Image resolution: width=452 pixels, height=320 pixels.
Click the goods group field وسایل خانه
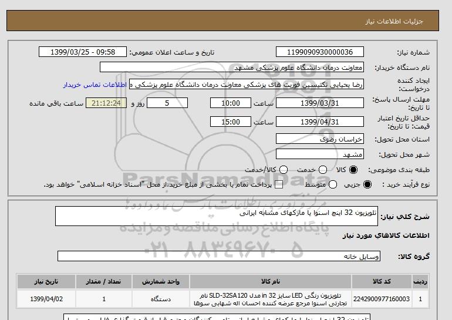(219, 256)
